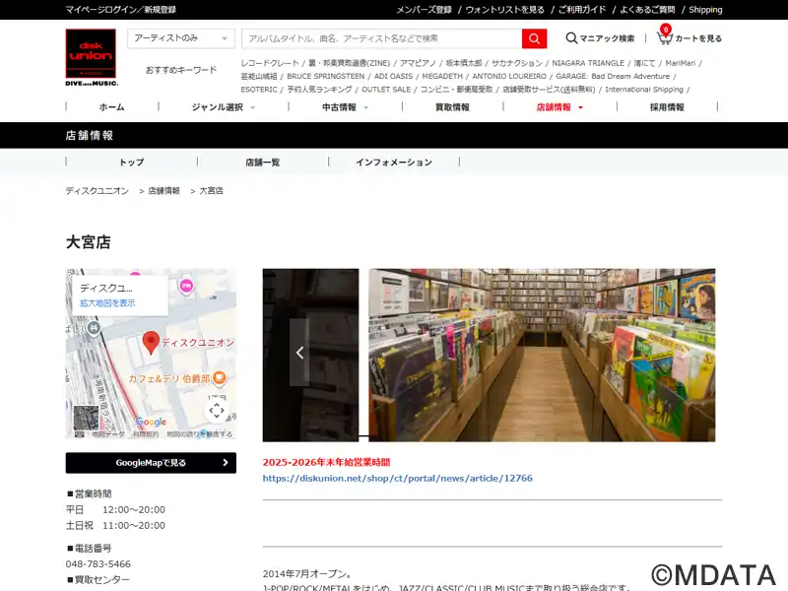Click 拡大地図を表示 link on map
788x591 pixels.
(107, 303)
